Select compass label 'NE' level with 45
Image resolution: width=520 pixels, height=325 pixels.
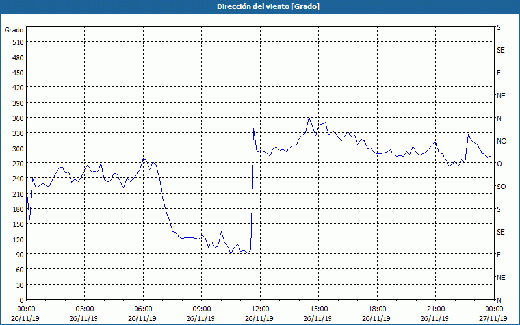point(501,278)
